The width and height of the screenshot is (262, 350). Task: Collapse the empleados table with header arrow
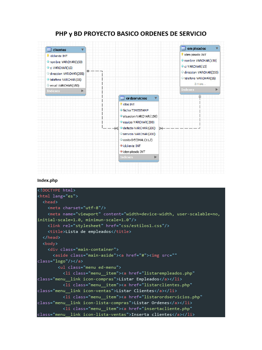click(217, 48)
